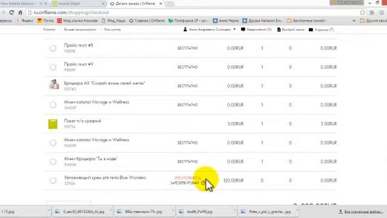Open the Уведомления (0) notifications

(256, 30)
